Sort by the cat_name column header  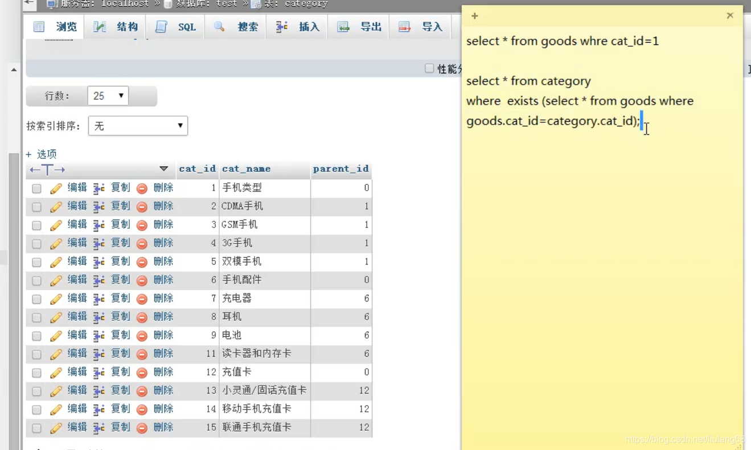[246, 169]
